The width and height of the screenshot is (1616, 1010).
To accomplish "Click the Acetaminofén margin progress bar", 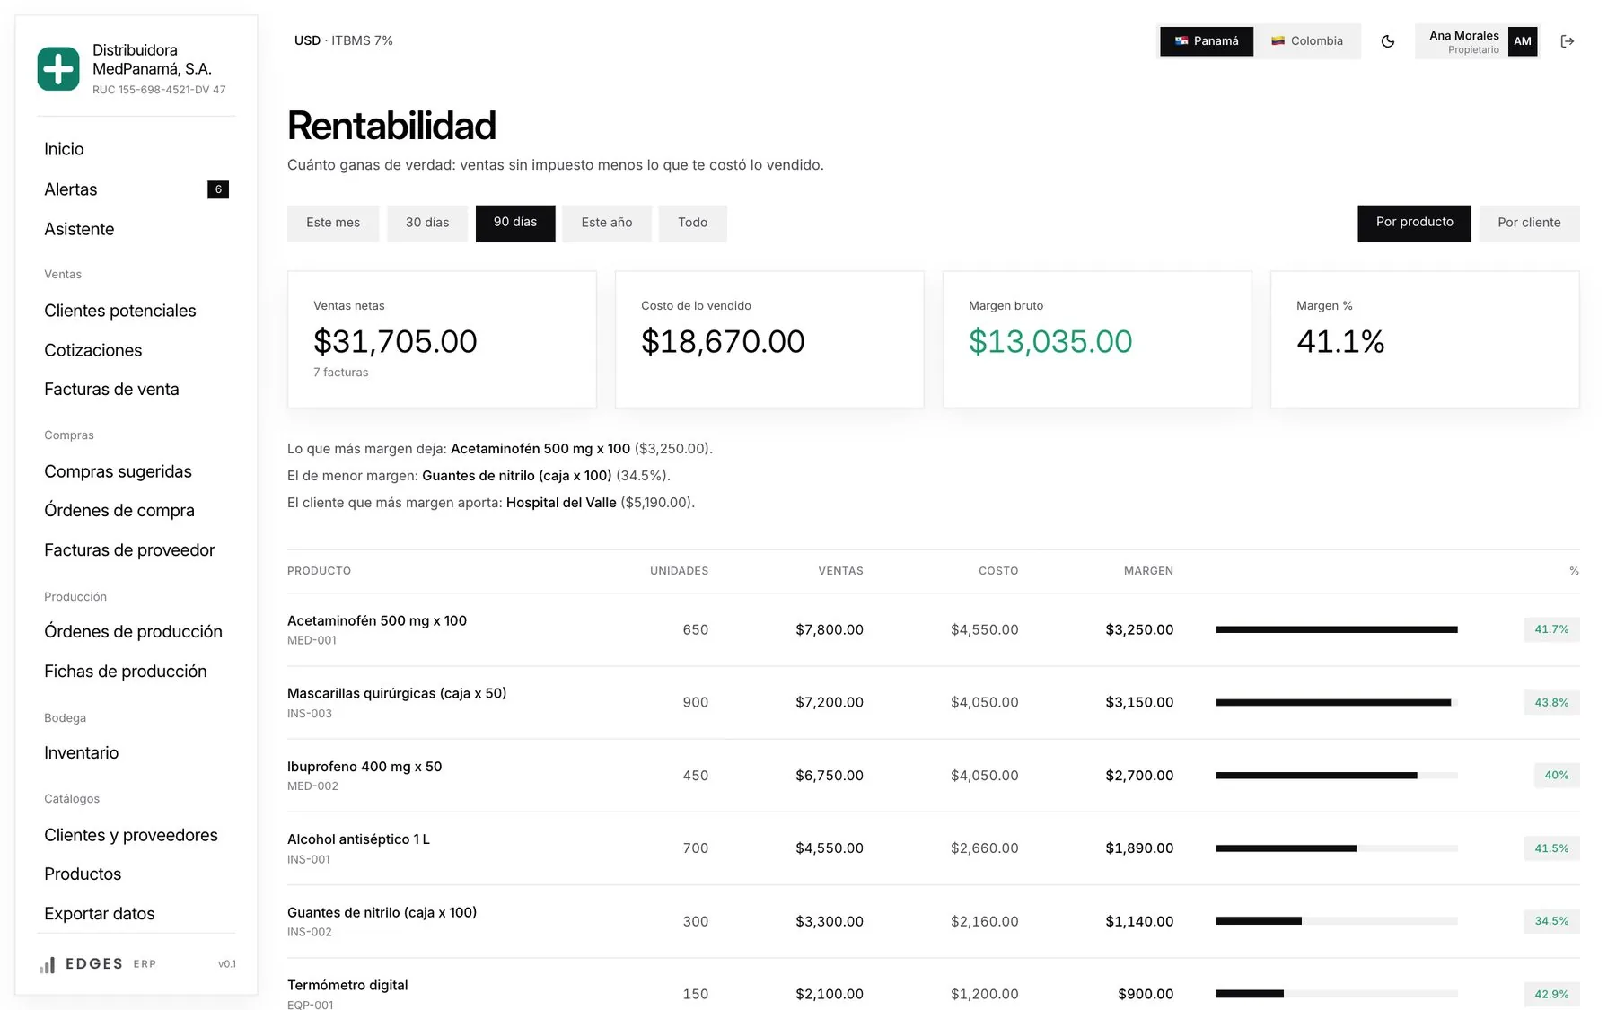I will tap(1337, 630).
